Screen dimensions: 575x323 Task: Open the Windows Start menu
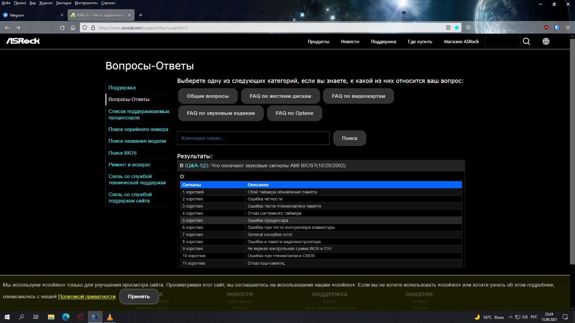(x=7, y=317)
